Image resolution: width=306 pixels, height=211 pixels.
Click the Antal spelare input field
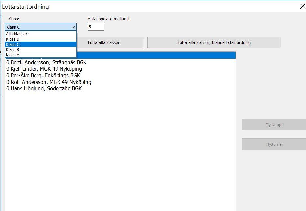[96, 27]
